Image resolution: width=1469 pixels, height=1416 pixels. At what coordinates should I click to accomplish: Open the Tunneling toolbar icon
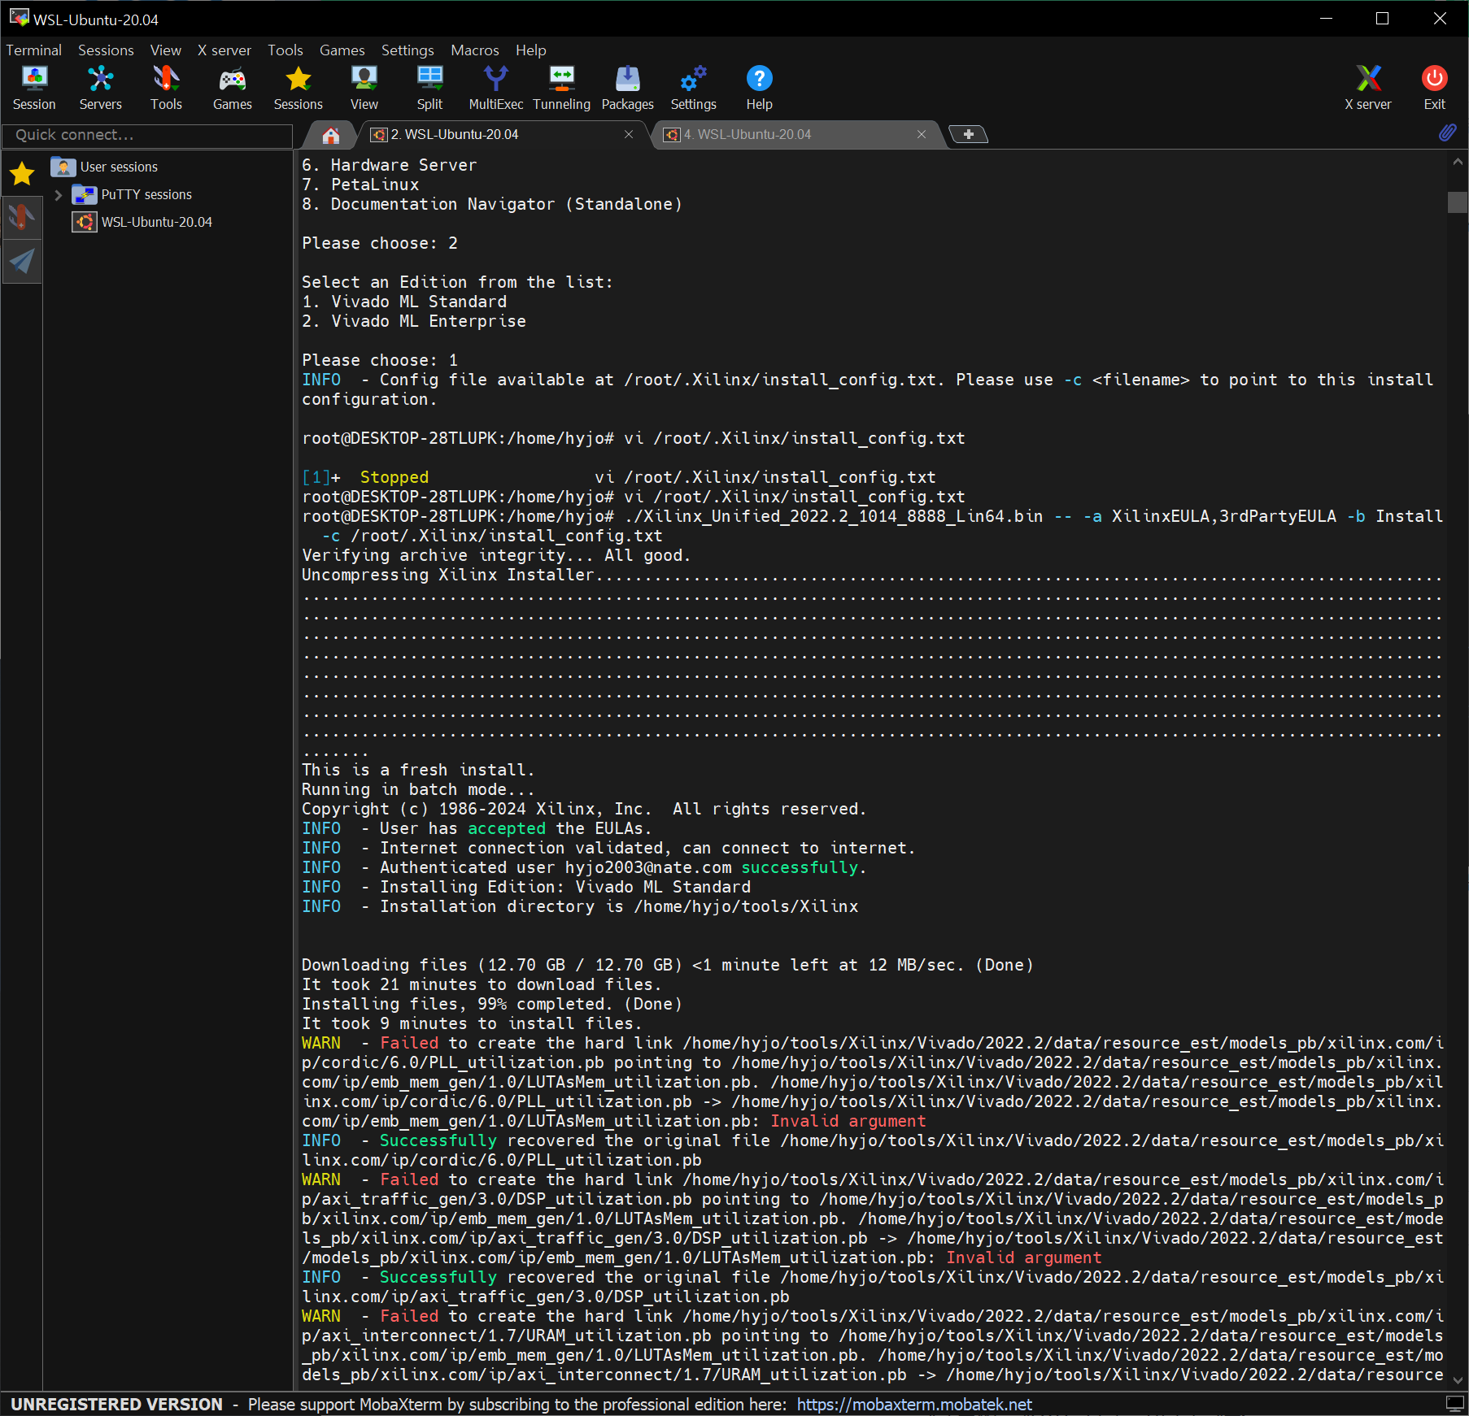pyautogui.click(x=561, y=88)
